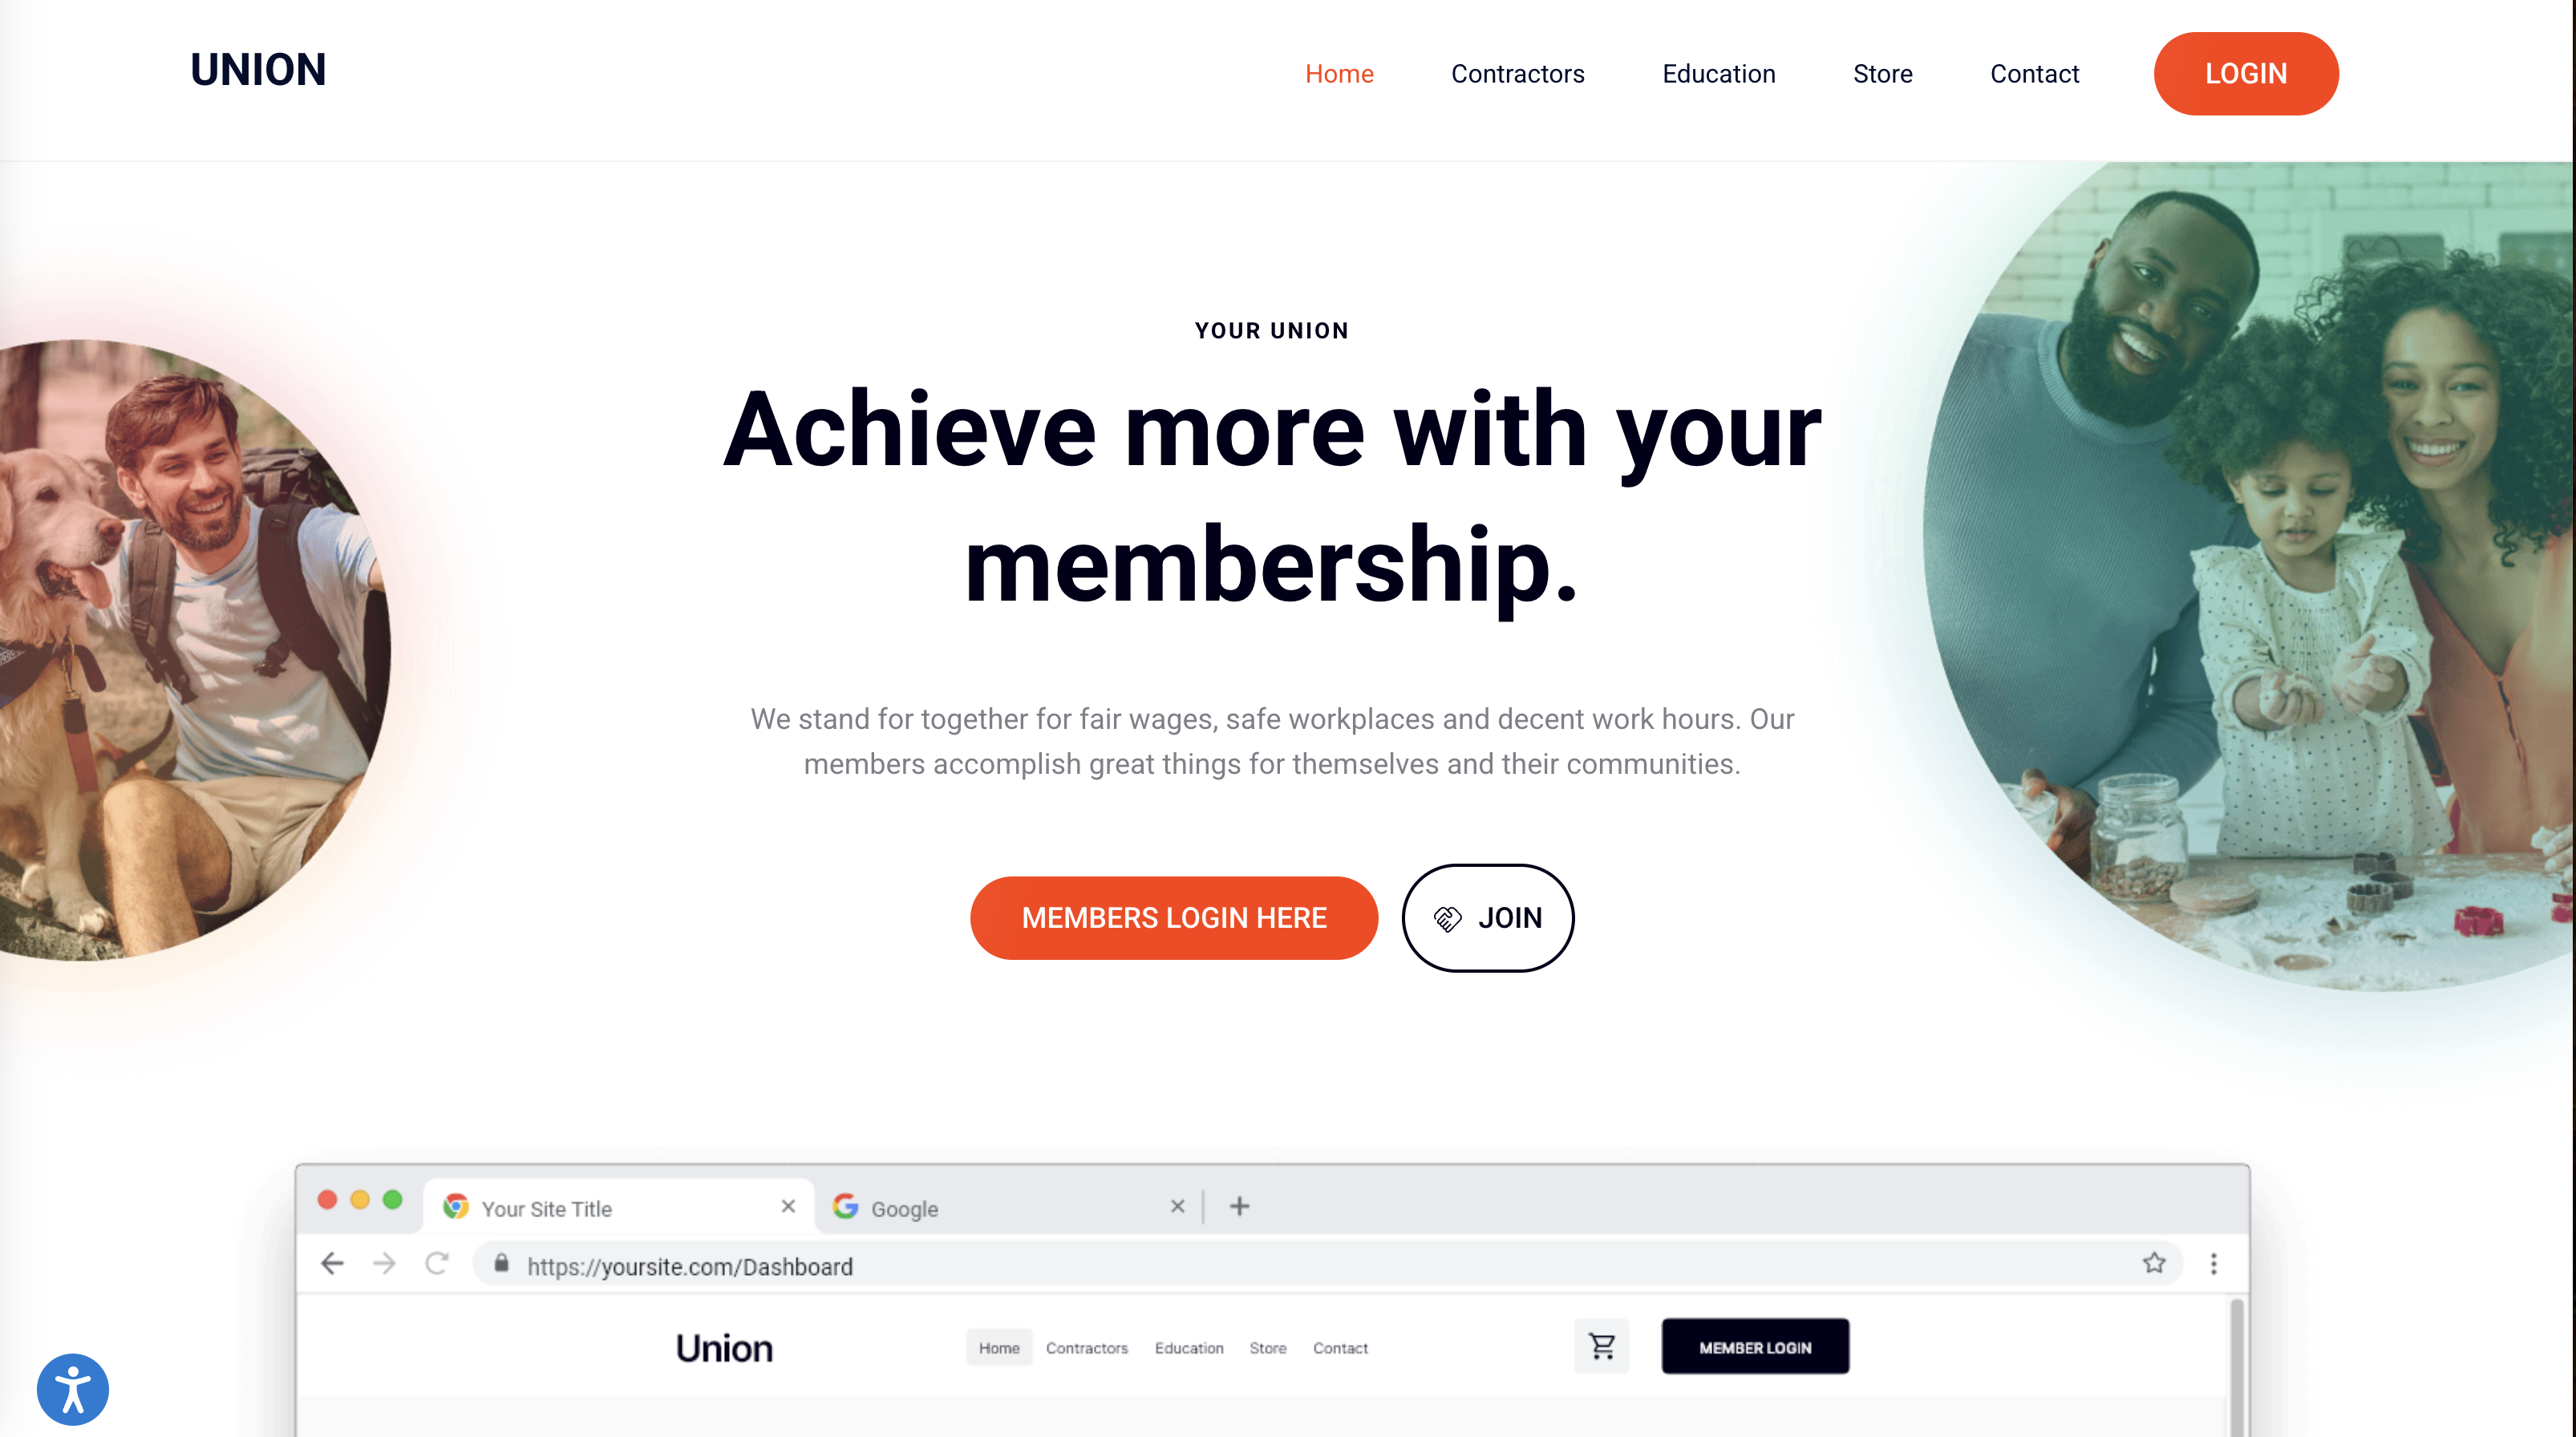Click the forward navigation arrow in browser
Viewport: 2576px width, 1437px height.
pos(383,1265)
